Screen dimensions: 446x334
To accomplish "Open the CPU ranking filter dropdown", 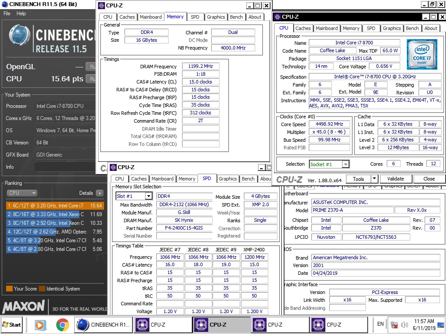I will 22,193.
